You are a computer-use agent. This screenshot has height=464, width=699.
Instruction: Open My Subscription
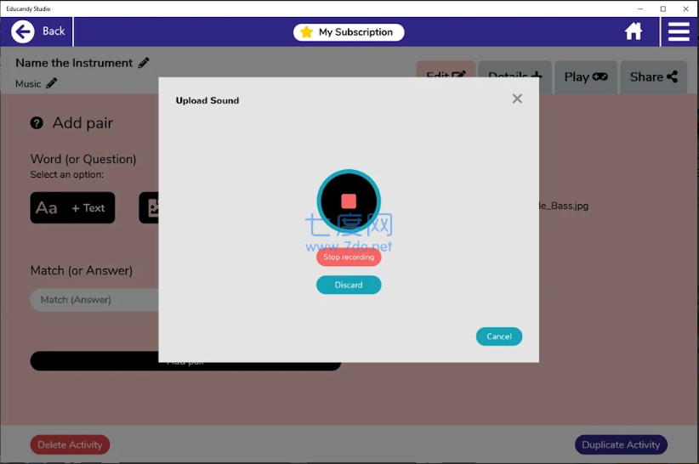pos(349,32)
